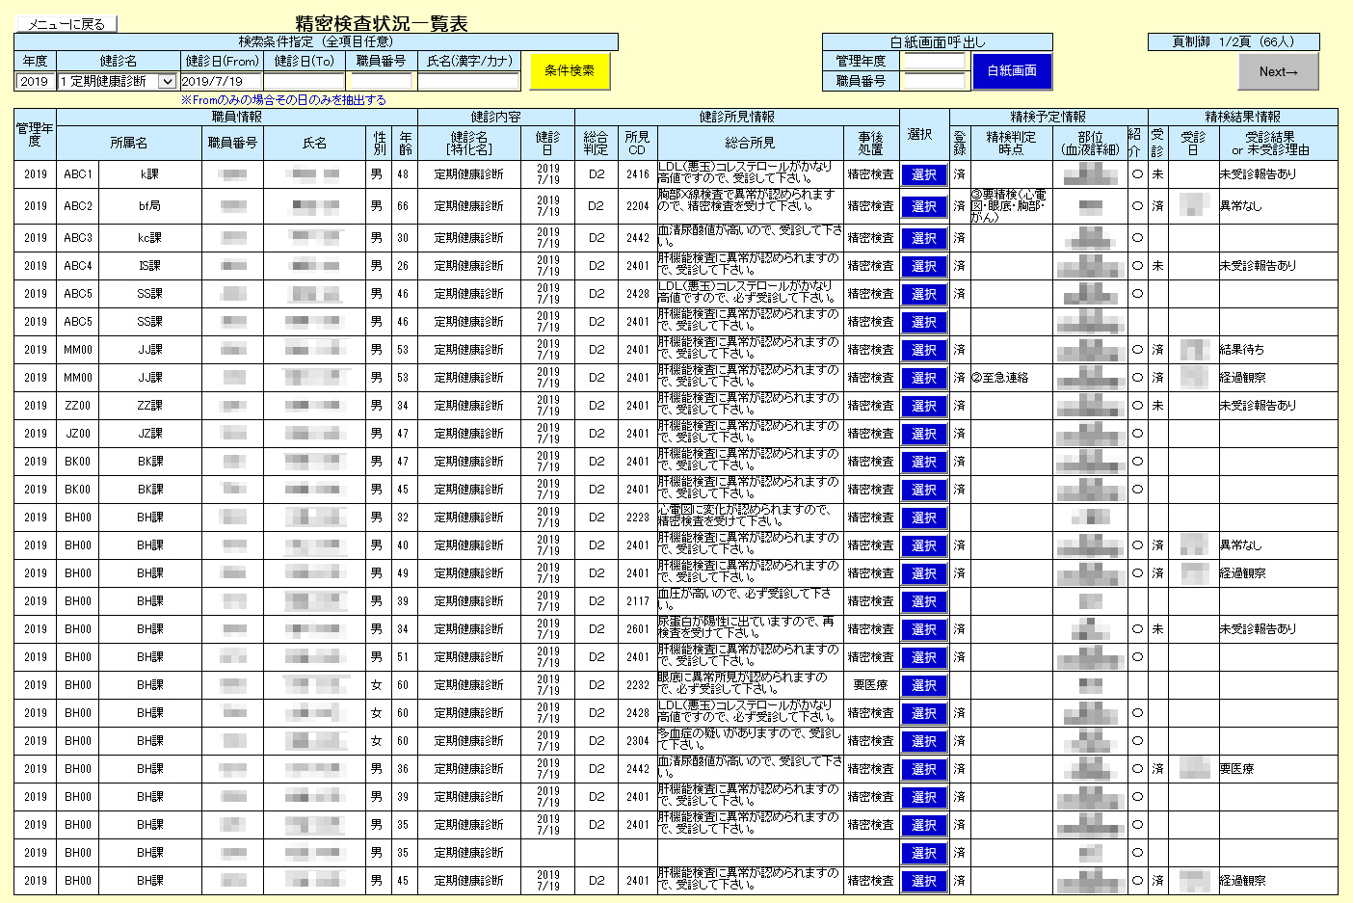Click 選択 for the 多血症 finding row
The image size is (1353, 903).
924,741
